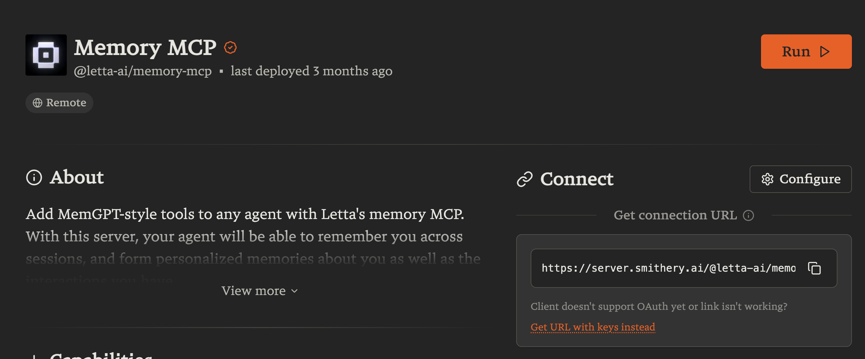Click the globe icon on the Remote badge
The image size is (865, 359).
(x=38, y=102)
